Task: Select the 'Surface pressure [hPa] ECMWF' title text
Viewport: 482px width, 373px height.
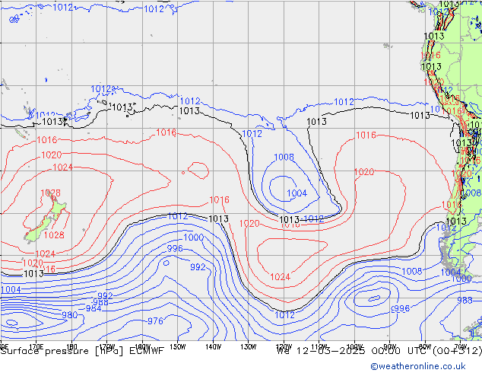Action: pos(82,351)
